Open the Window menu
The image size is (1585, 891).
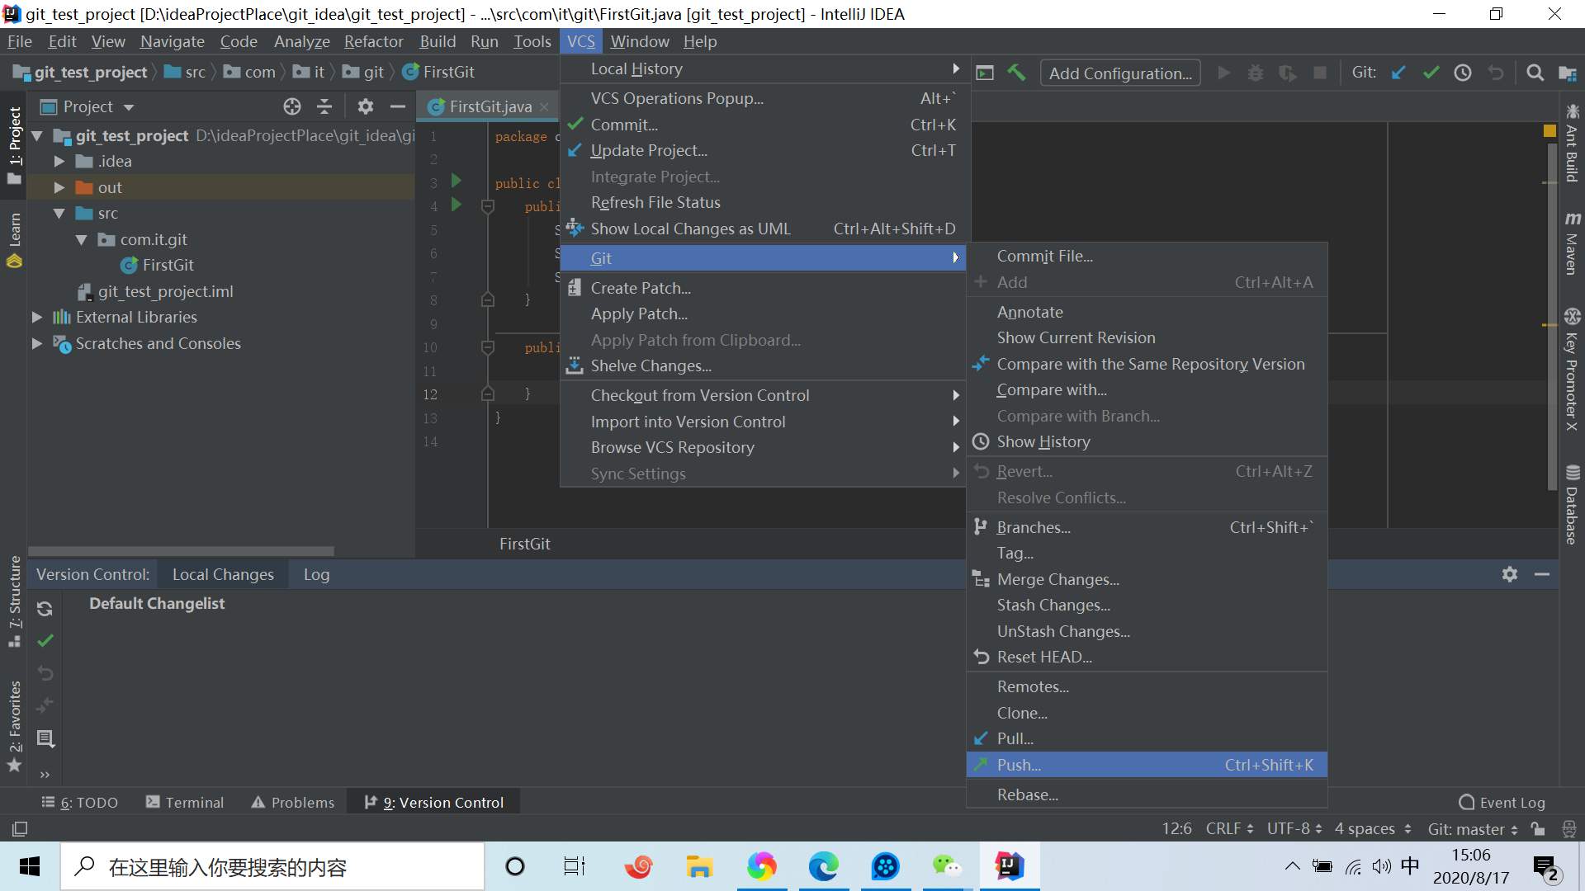pyautogui.click(x=639, y=41)
